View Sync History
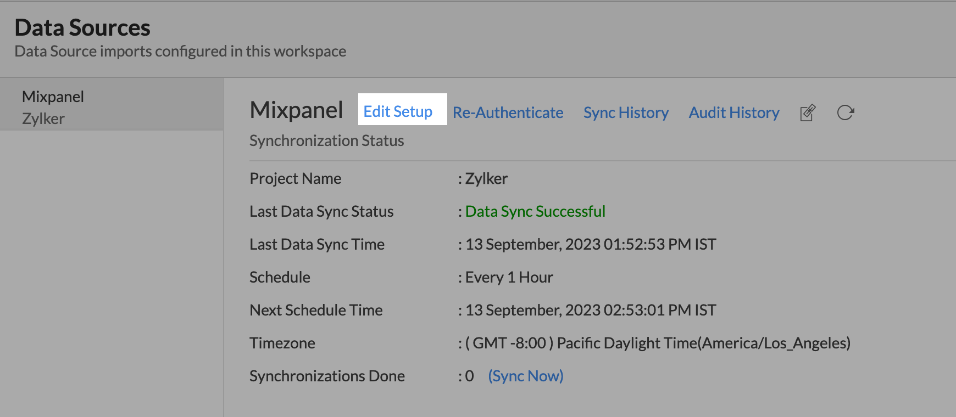956x417 pixels. click(x=626, y=112)
